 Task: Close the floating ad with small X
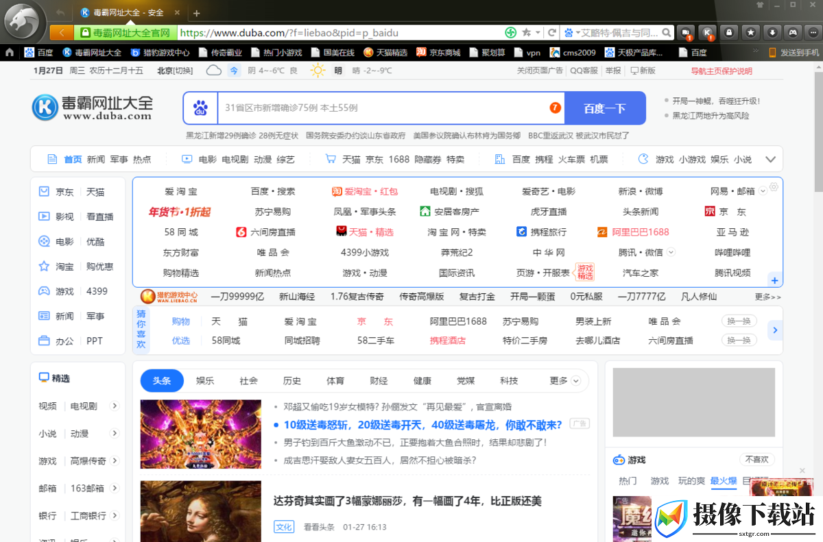[x=802, y=470]
